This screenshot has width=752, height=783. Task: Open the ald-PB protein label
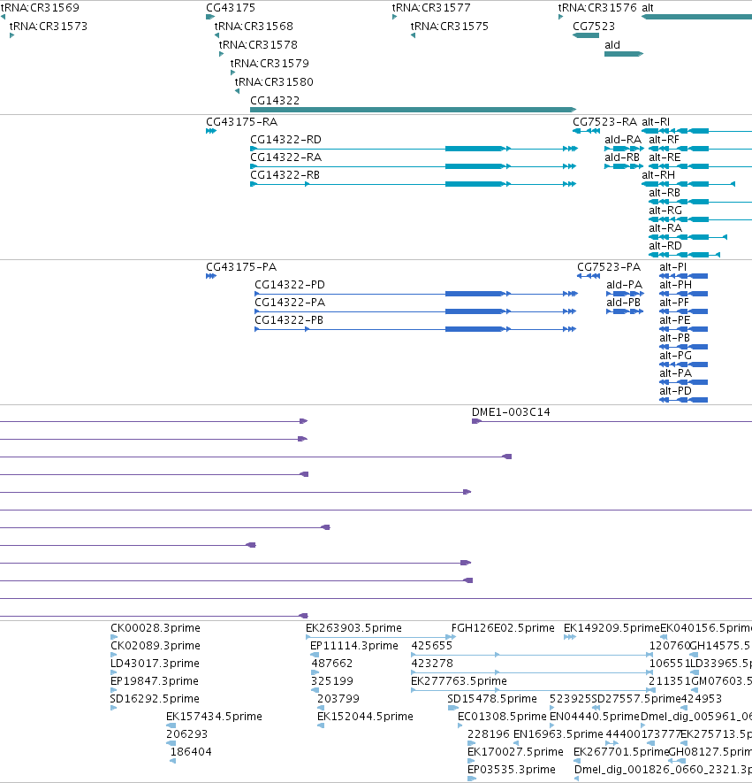pyautogui.click(x=623, y=303)
